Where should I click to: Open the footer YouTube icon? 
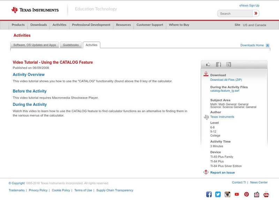237,194
